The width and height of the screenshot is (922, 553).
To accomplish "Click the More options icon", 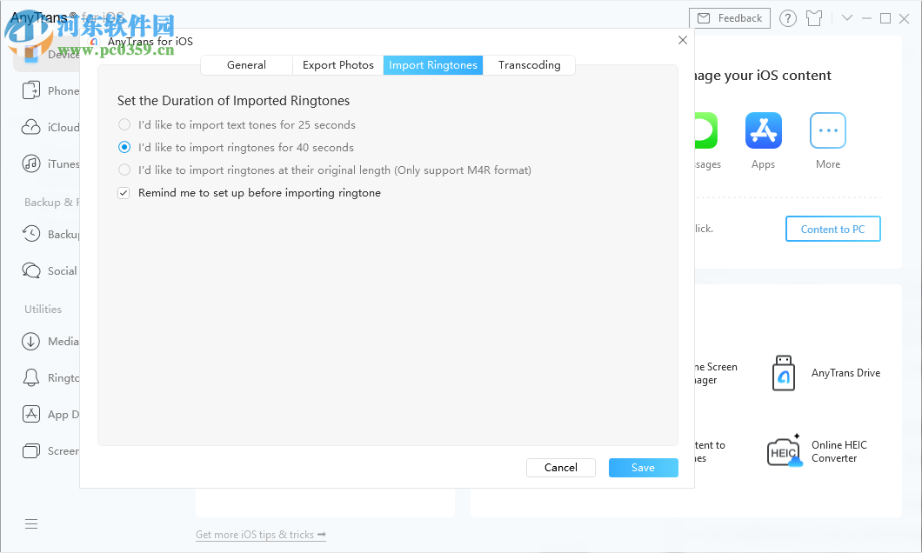I will (x=827, y=131).
